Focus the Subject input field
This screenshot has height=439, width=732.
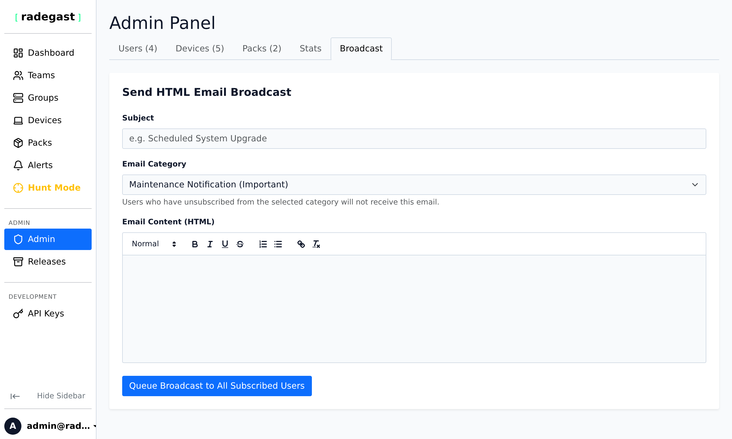coord(414,138)
